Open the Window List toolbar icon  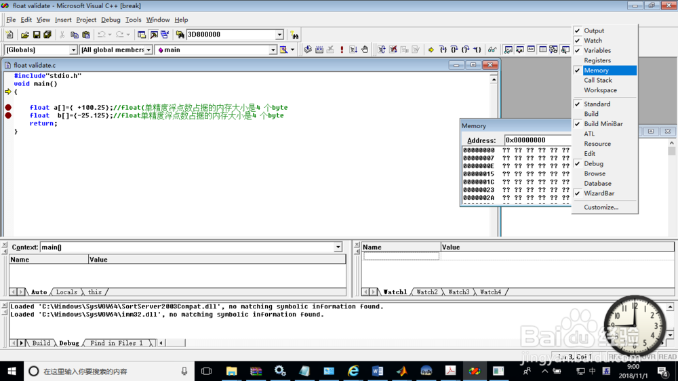pos(165,35)
